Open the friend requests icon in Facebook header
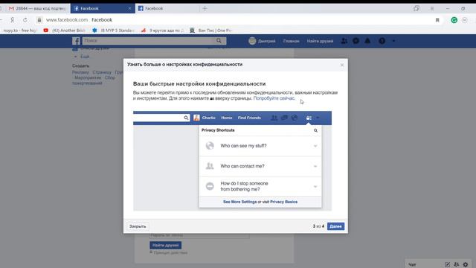This screenshot has height=268, width=476. click(344, 41)
